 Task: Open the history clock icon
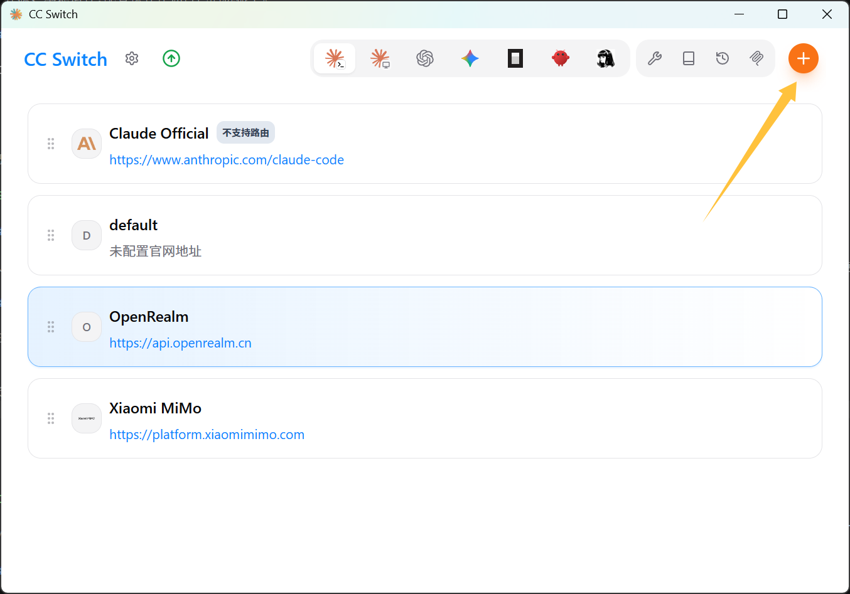pos(723,58)
